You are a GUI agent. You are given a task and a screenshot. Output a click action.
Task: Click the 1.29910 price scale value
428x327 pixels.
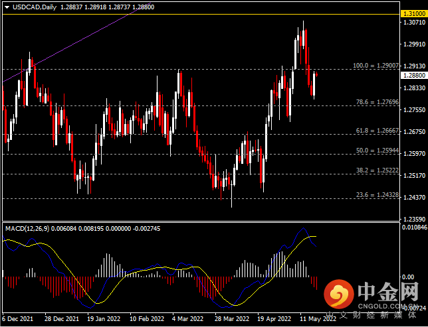click(414, 44)
